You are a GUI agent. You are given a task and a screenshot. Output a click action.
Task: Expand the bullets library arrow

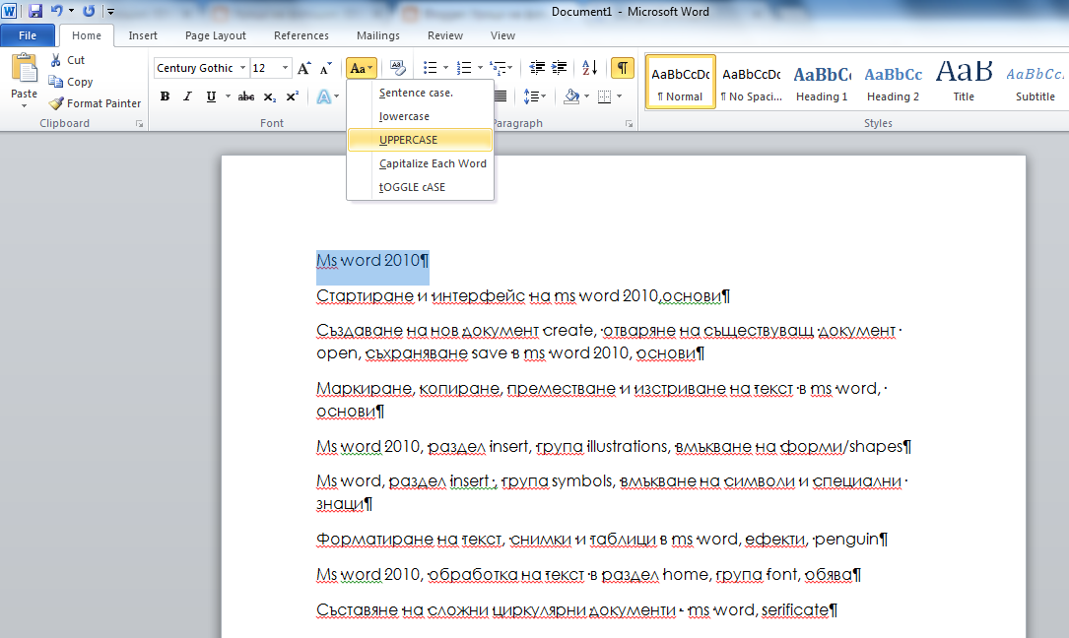[x=446, y=68]
